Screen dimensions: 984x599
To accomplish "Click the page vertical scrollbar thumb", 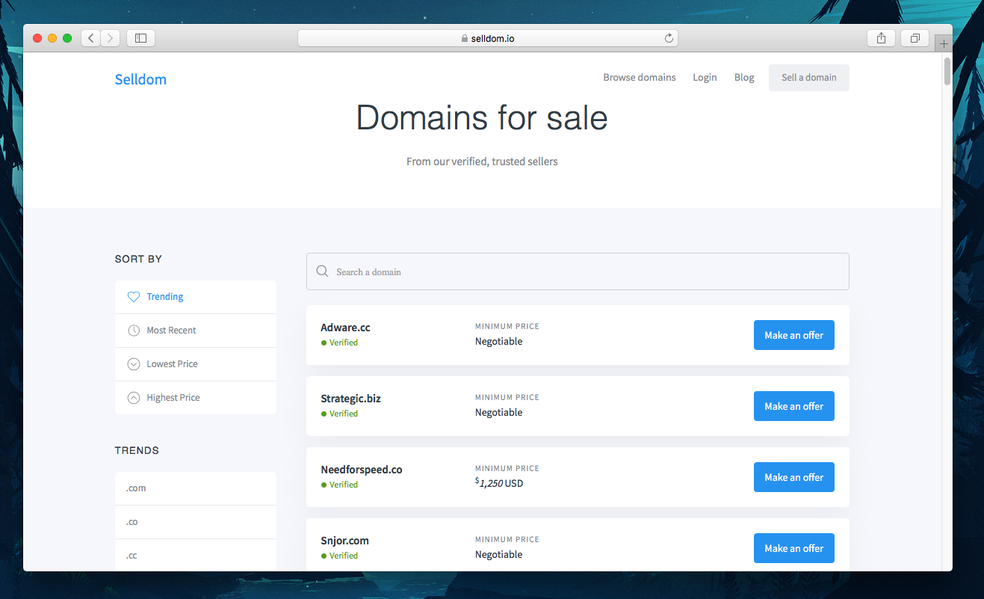I will click(947, 71).
